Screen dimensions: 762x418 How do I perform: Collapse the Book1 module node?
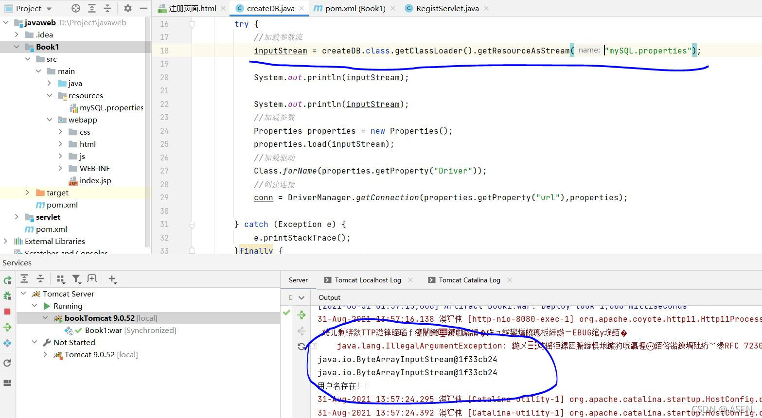[17, 47]
